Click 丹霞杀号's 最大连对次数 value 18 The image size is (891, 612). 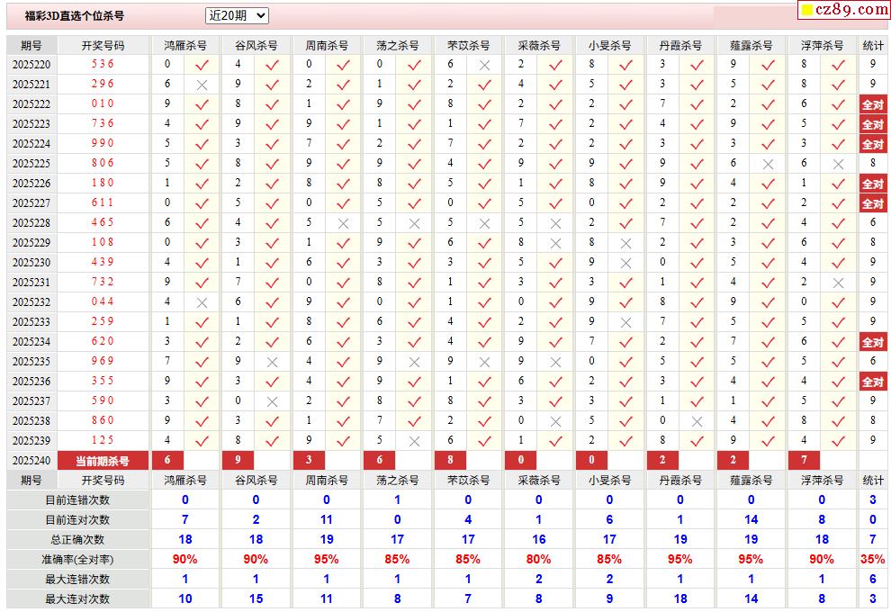(x=680, y=598)
